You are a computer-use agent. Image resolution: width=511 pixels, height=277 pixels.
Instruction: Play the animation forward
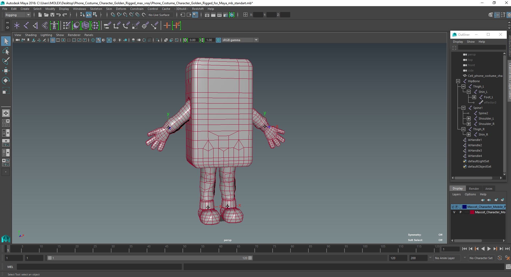pos(489,249)
